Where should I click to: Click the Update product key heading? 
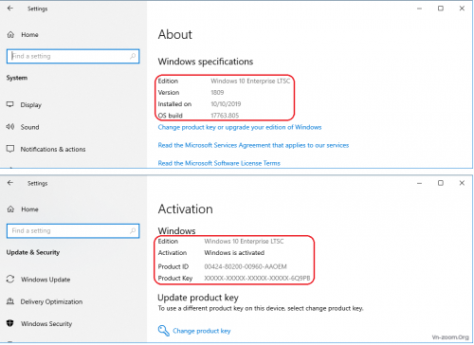click(198, 298)
